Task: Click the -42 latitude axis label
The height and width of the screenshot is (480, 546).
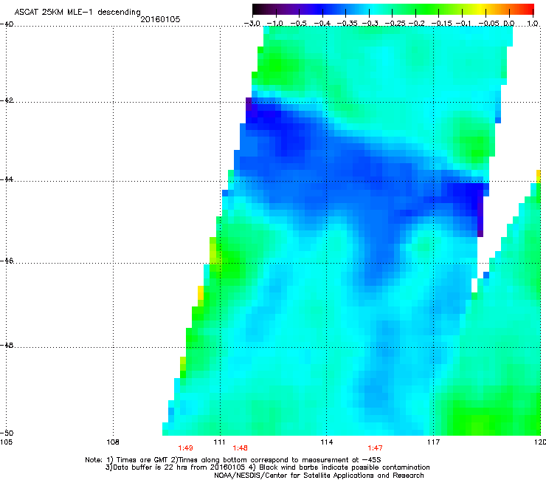Action: pos(7,100)
